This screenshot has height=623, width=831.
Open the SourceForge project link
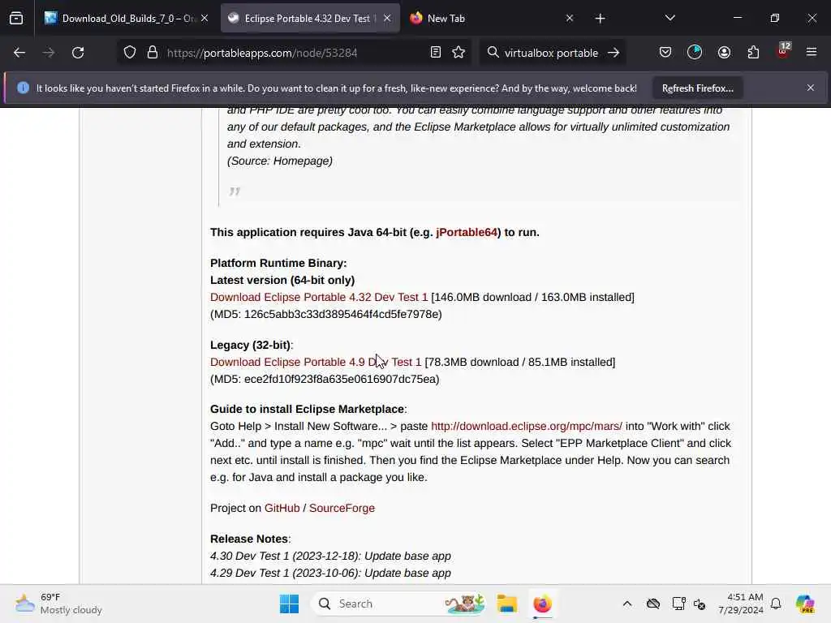tap(342, 508)
